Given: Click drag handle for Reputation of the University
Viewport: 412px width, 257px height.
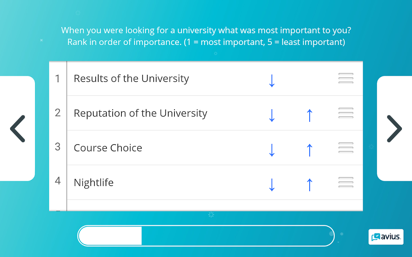Looking at the screenshot, I should [346, 113].
